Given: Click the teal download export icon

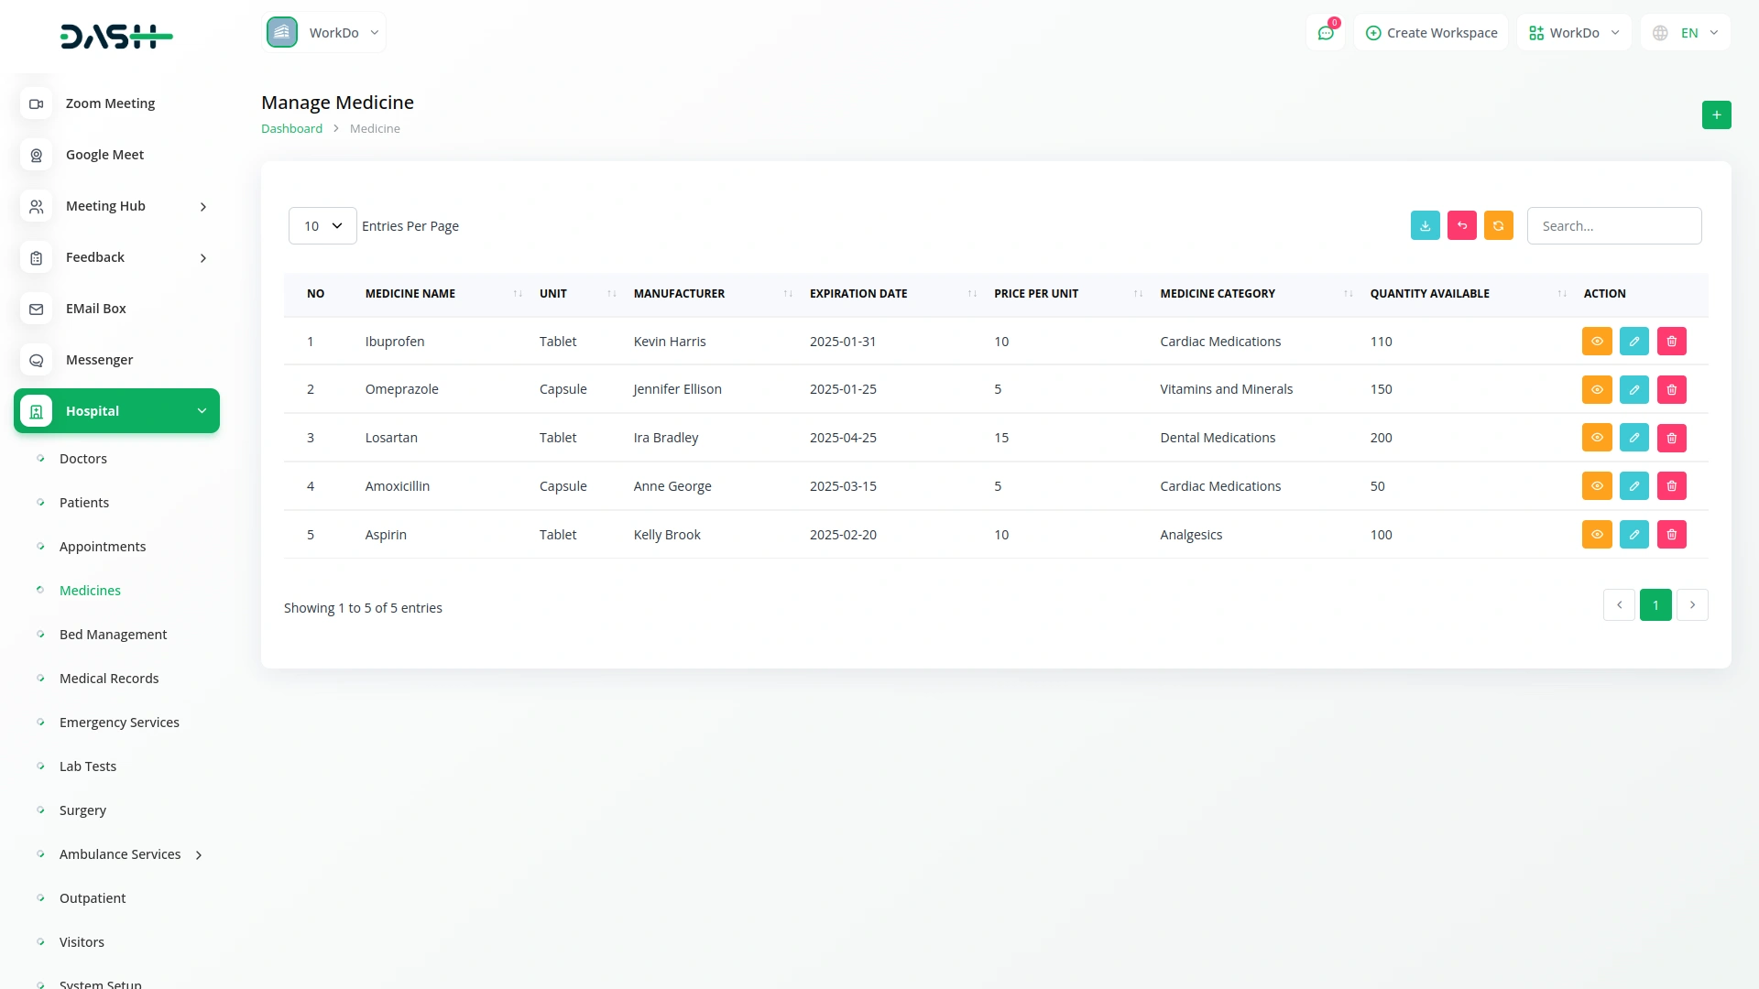Looking at the screenshot, I should click(x=1425, y=225).
